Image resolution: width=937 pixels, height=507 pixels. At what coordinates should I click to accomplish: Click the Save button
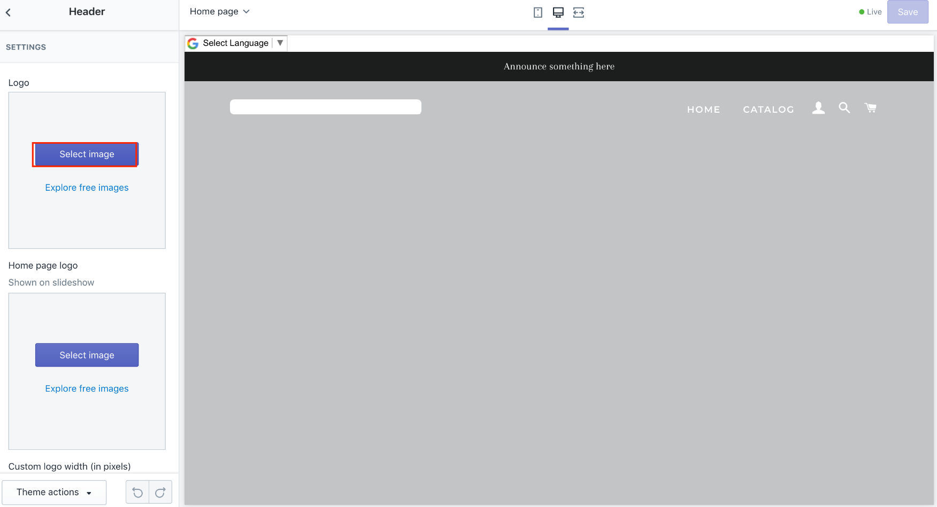(907, 12)
